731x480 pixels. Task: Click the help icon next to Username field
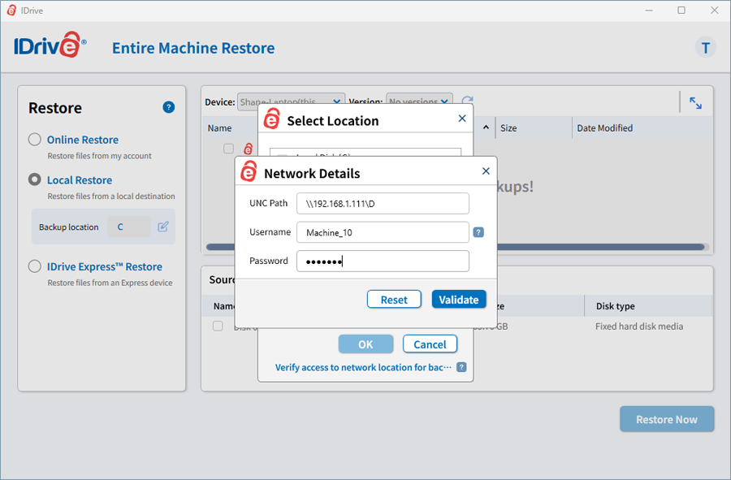pos(478,232)
